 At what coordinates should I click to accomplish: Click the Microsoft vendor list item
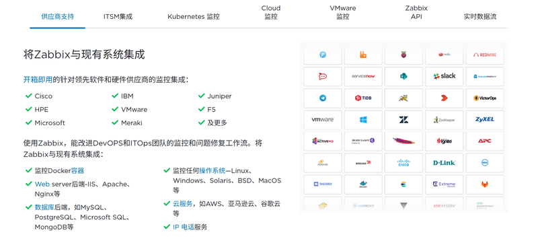click(50, 123)
